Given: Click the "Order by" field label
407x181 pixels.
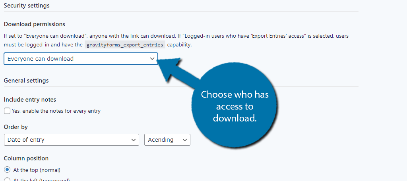Looking at the screenshot, I should point(16,127).
